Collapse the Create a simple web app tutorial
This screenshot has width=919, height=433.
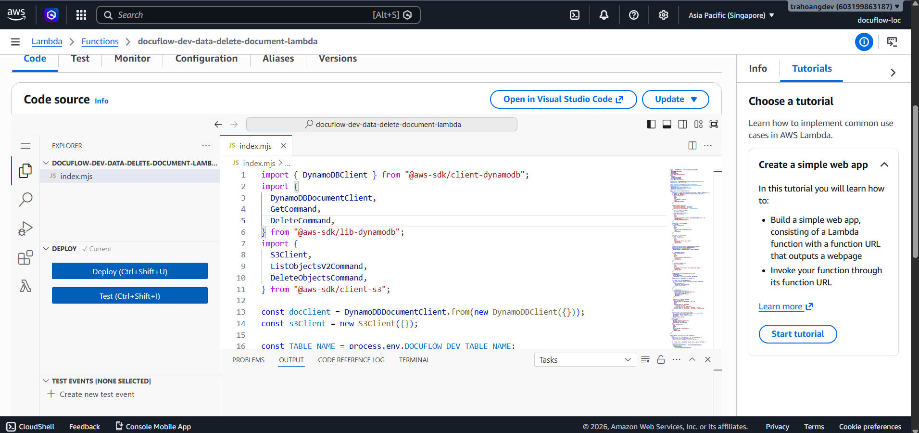coord(884,165)
